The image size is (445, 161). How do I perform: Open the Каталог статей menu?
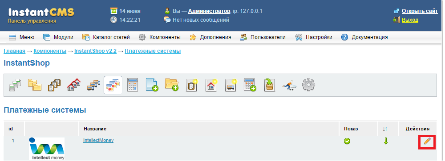pos(106,37)
